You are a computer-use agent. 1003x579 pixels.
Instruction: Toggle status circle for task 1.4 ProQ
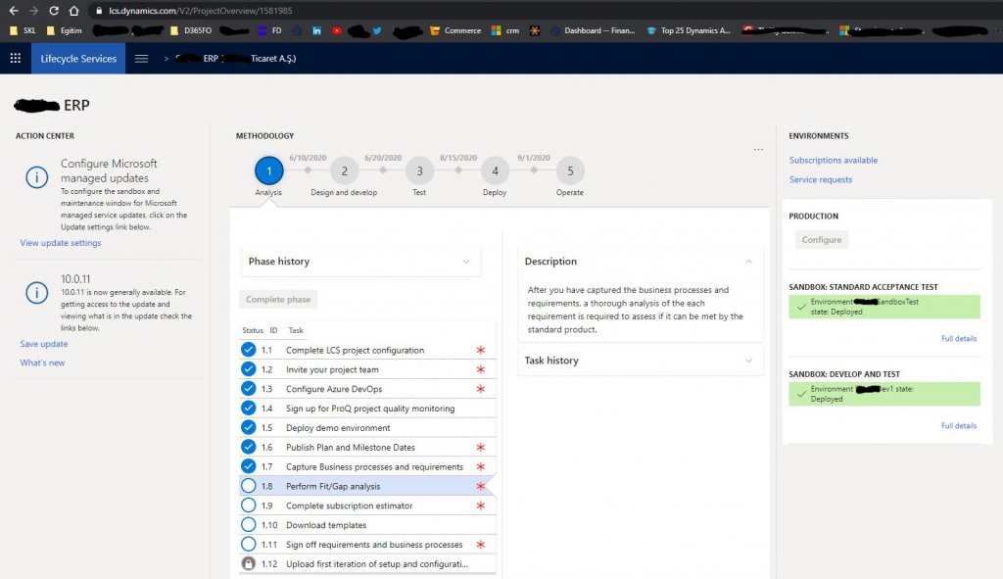(248, 409)
